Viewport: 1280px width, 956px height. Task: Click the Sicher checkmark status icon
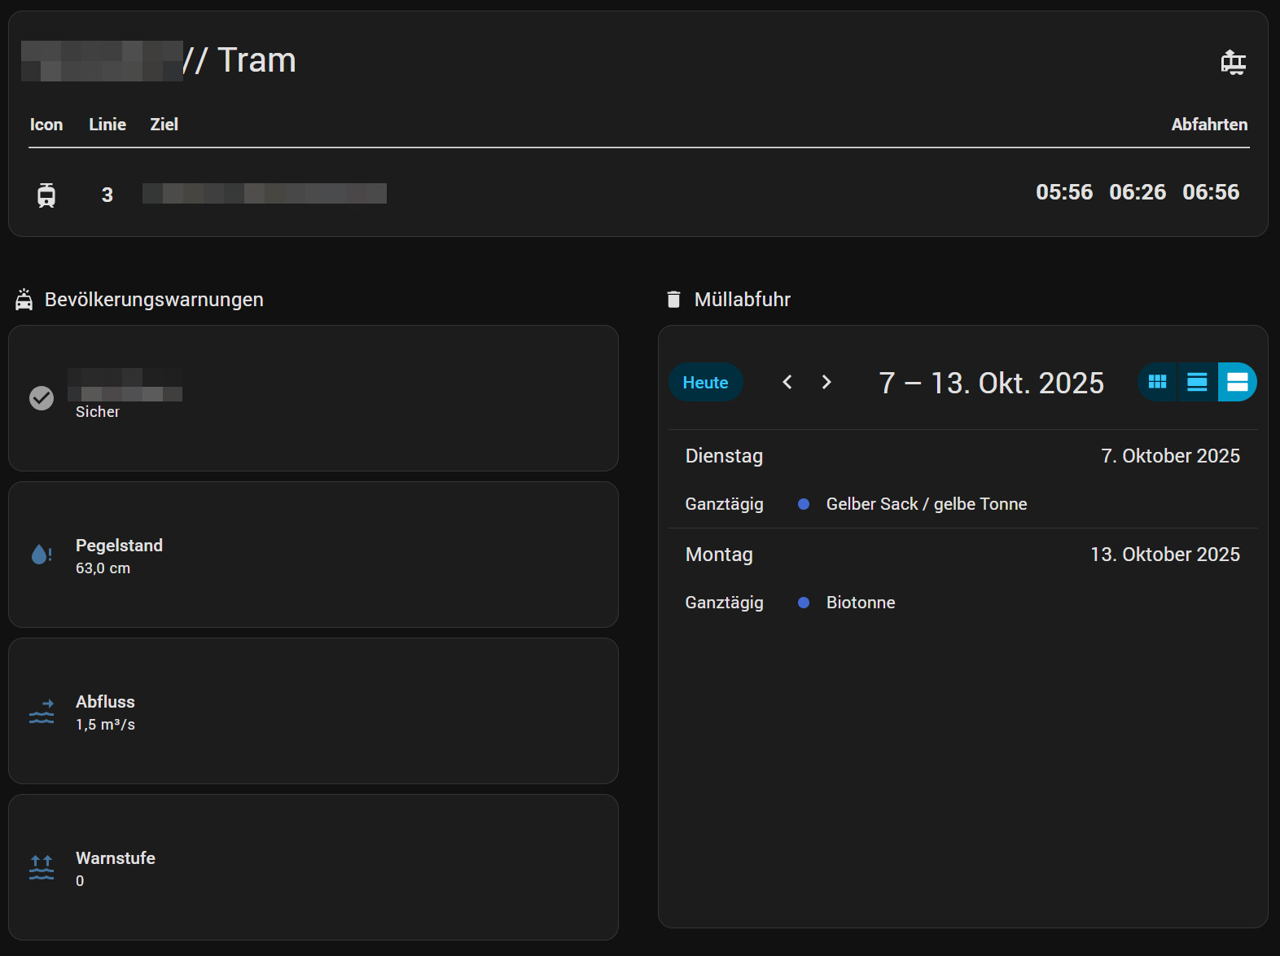pos(42,397)
